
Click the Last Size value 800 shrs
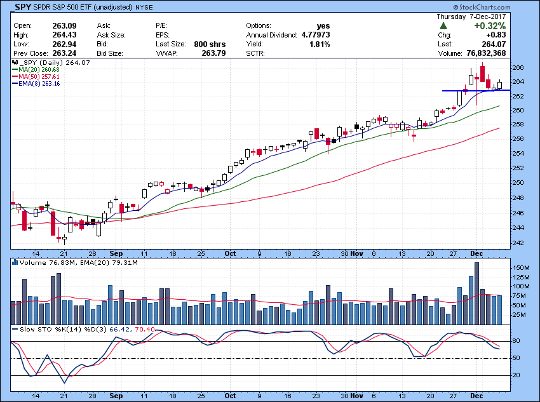pos(210,44)
